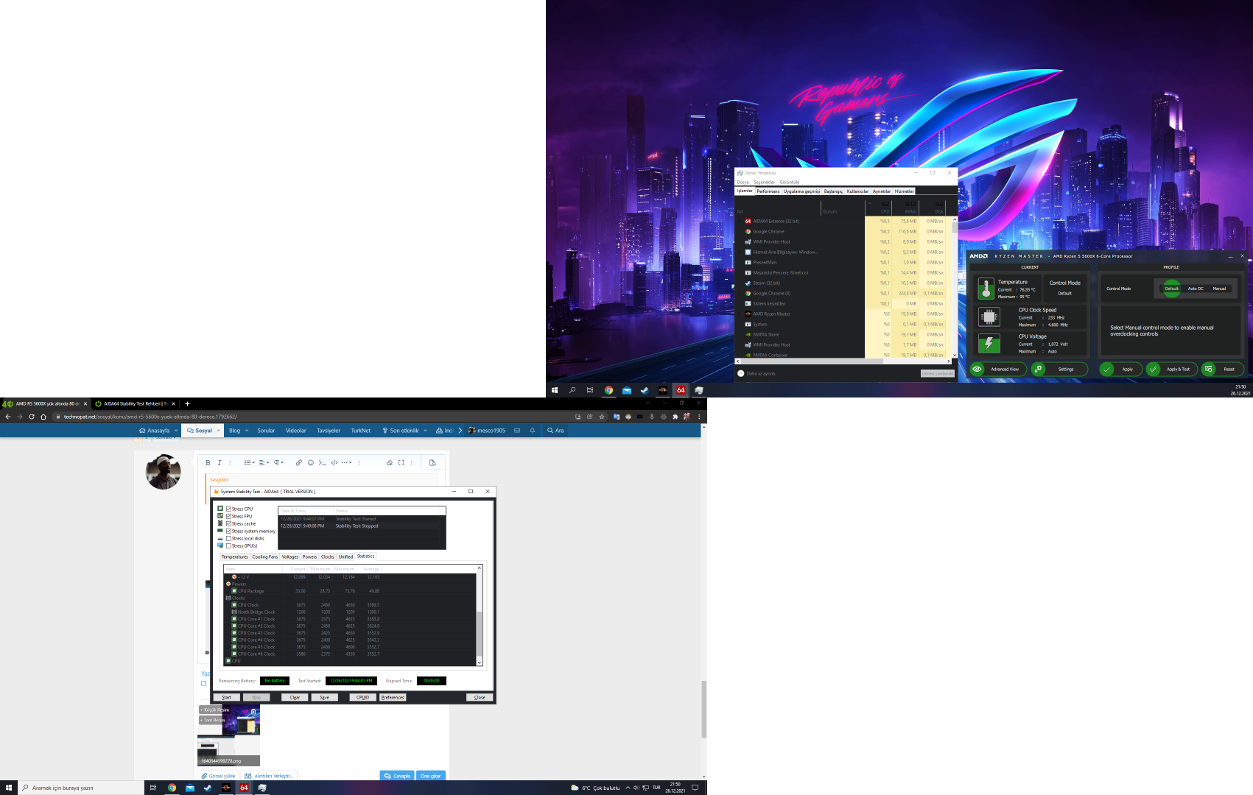This screenshot has height=795, width=1253.
Task: Open the Mail app in lower taskbar
Action: pos(189,788)
